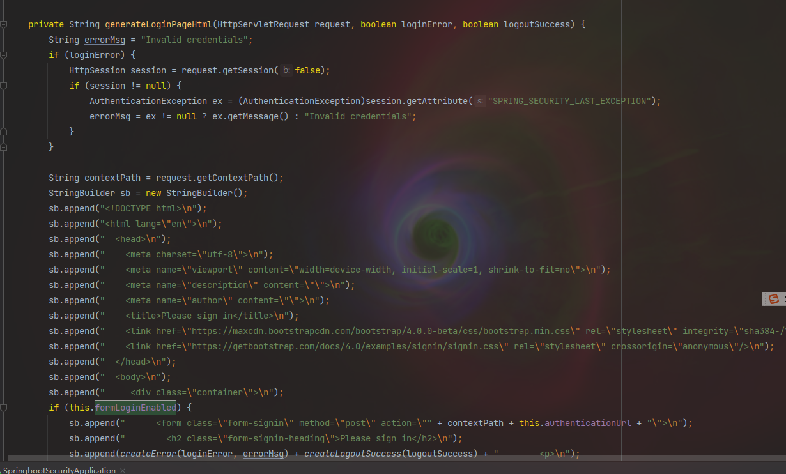
Task: Click the generateLoginPageHtml method name
Action: (x=158, y=24)
